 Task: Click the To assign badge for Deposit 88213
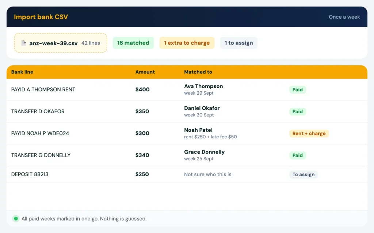click(304, 174)
